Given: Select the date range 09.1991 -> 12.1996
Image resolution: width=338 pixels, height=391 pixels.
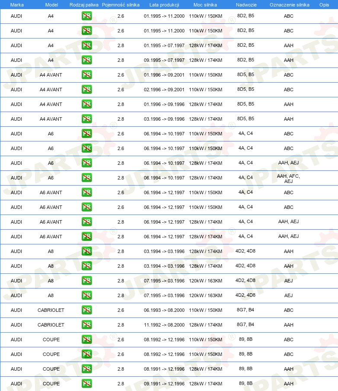Looking at the screenshot, I should 164,384.
